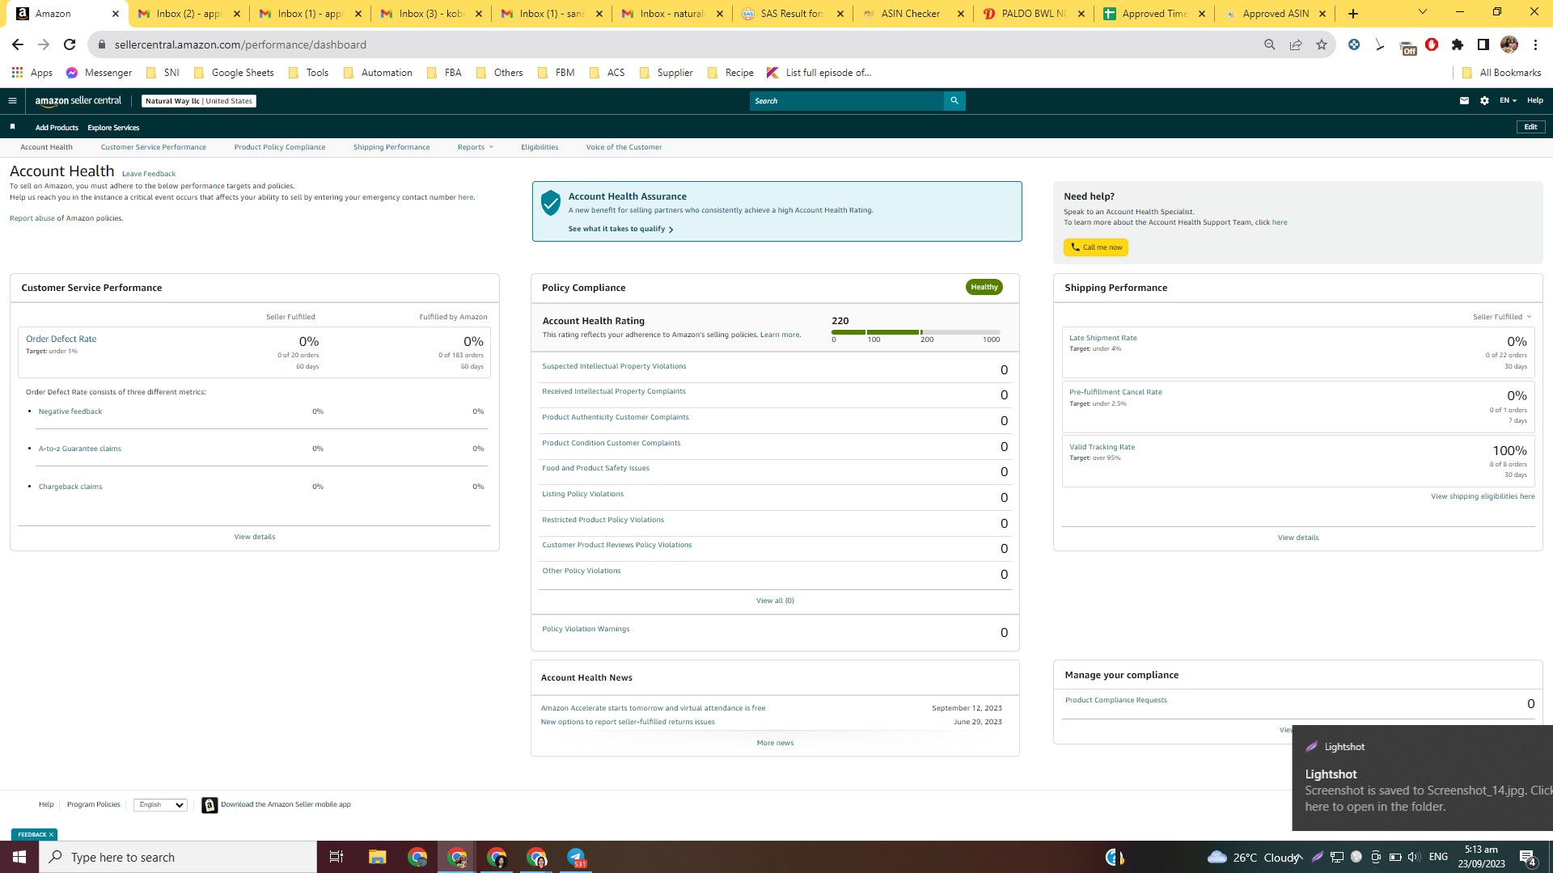Open the EN language dropdown
This screenshot has height=873, width=1553.
(x=1509, y=101)
